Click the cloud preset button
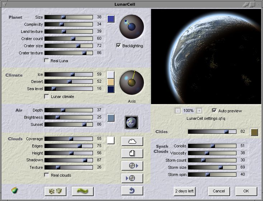The width and height of the screenshot is (263, 201). click(x=132, y=141)
